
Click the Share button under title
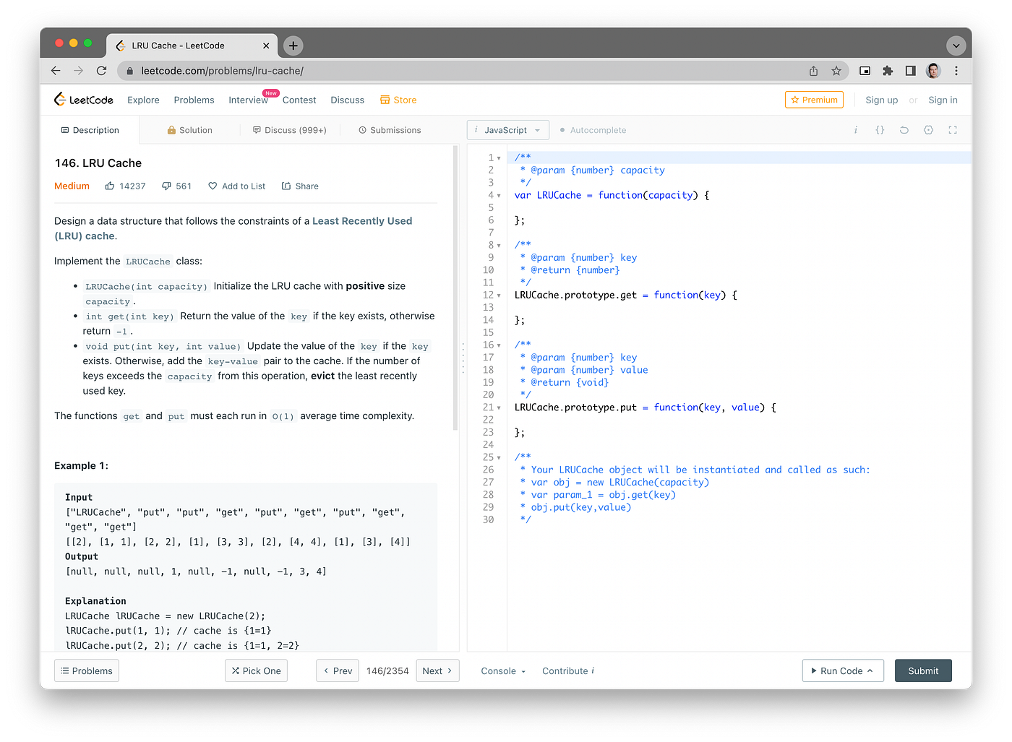click(x=300, y=186)
